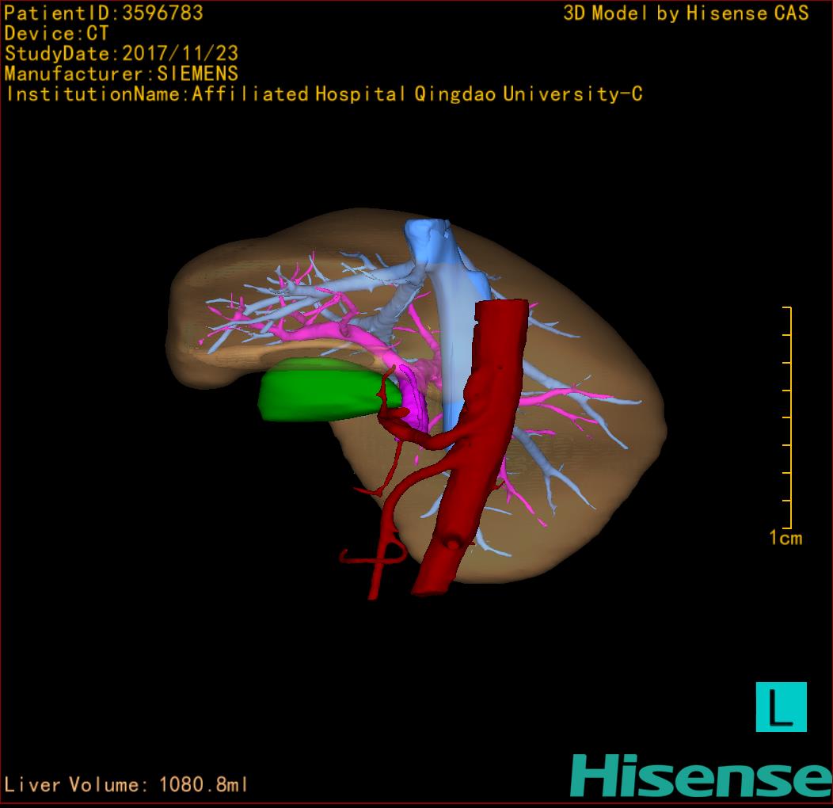Click the Device:CT label

[x=56, y=33]
